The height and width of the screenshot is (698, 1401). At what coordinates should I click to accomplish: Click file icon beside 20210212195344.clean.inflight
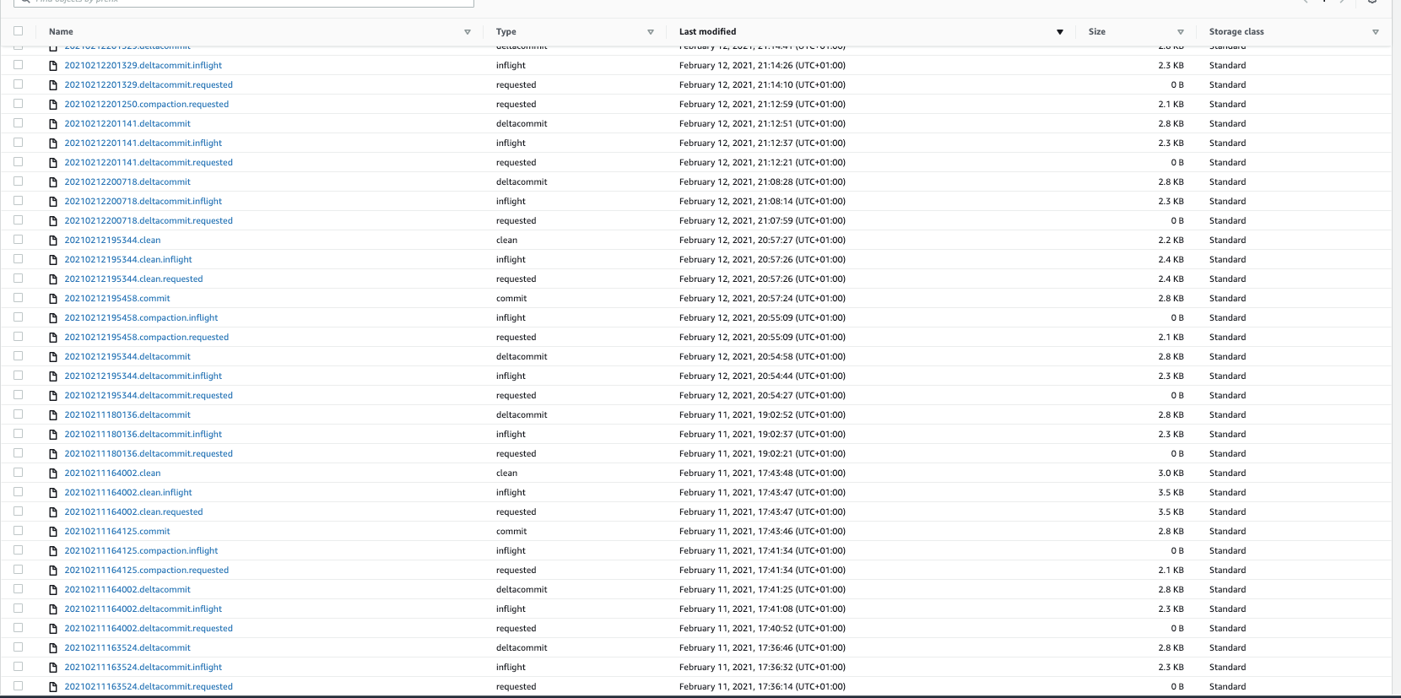click(53, 260)
